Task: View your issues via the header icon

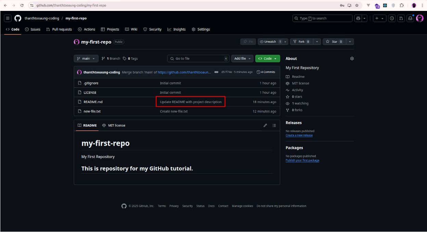Action: [x=391, y=18]
